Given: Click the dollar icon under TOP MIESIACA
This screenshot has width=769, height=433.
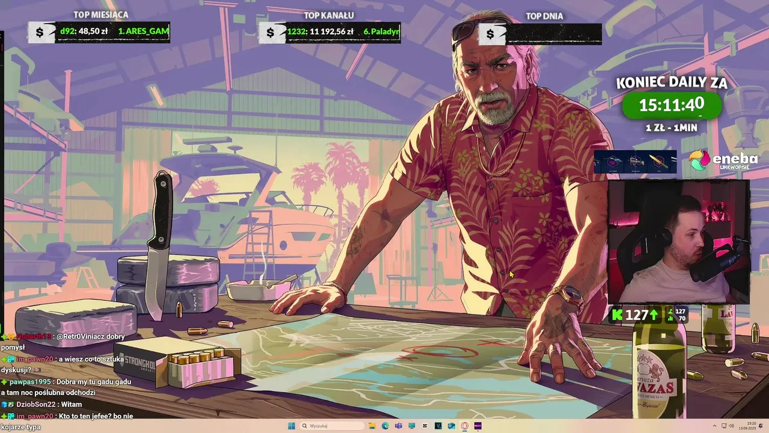Looking at the screenshot, I should click(x=40, y=32).
